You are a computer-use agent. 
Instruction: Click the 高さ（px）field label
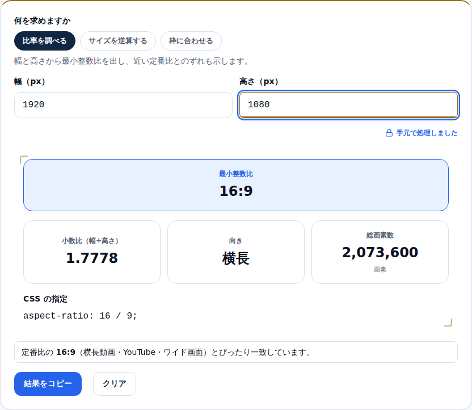click(x=259, y=82)
